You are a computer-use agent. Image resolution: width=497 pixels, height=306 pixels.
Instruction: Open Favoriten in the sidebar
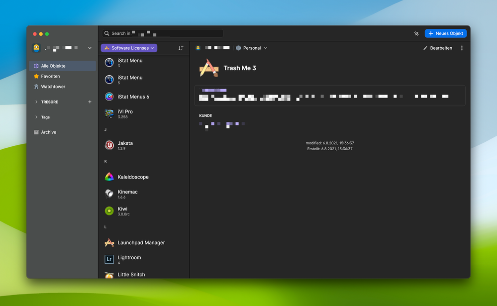tap(50, 76)
